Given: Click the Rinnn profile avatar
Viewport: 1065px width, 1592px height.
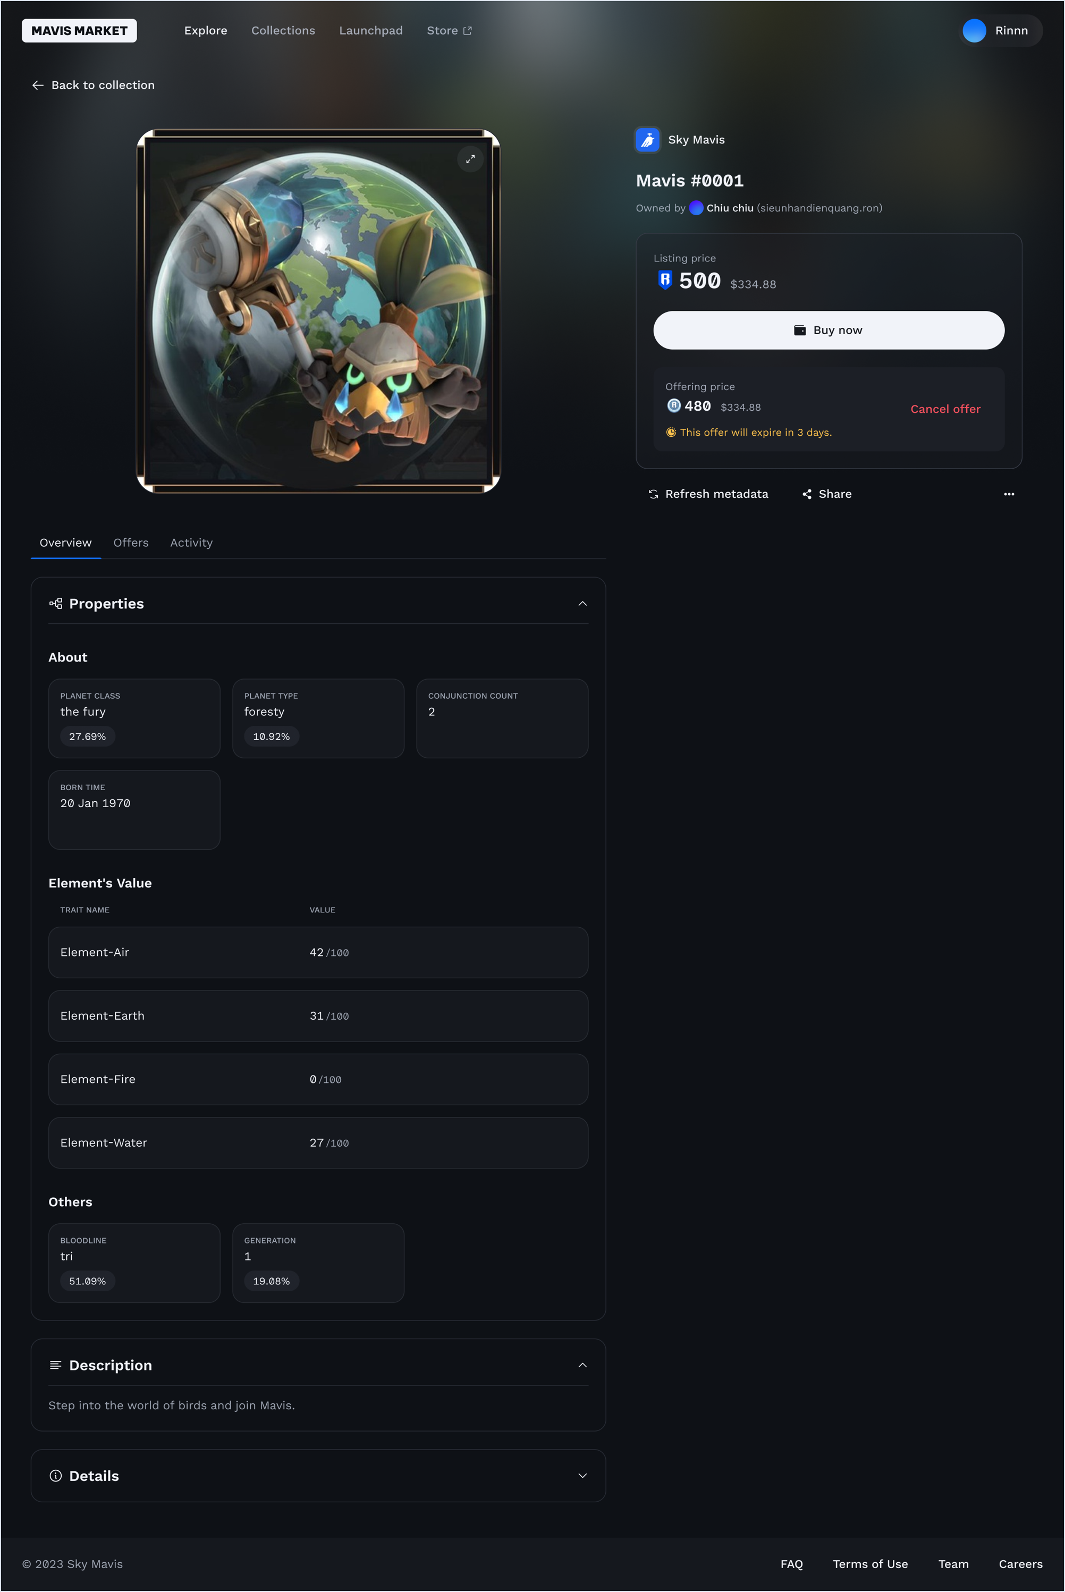Looking at the screenshot, I should pyautogui.click(x=974, y=31).
